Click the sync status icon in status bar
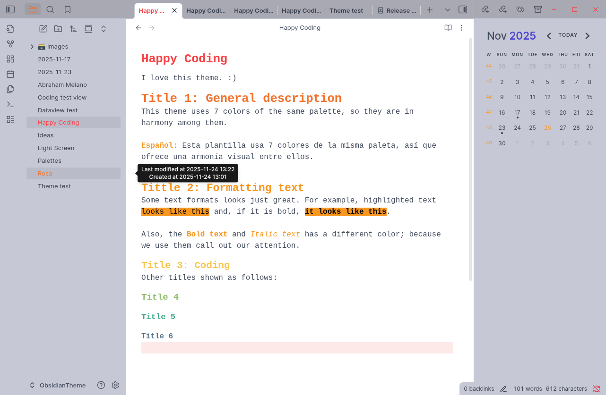606x395 pixels. [597, 389]
